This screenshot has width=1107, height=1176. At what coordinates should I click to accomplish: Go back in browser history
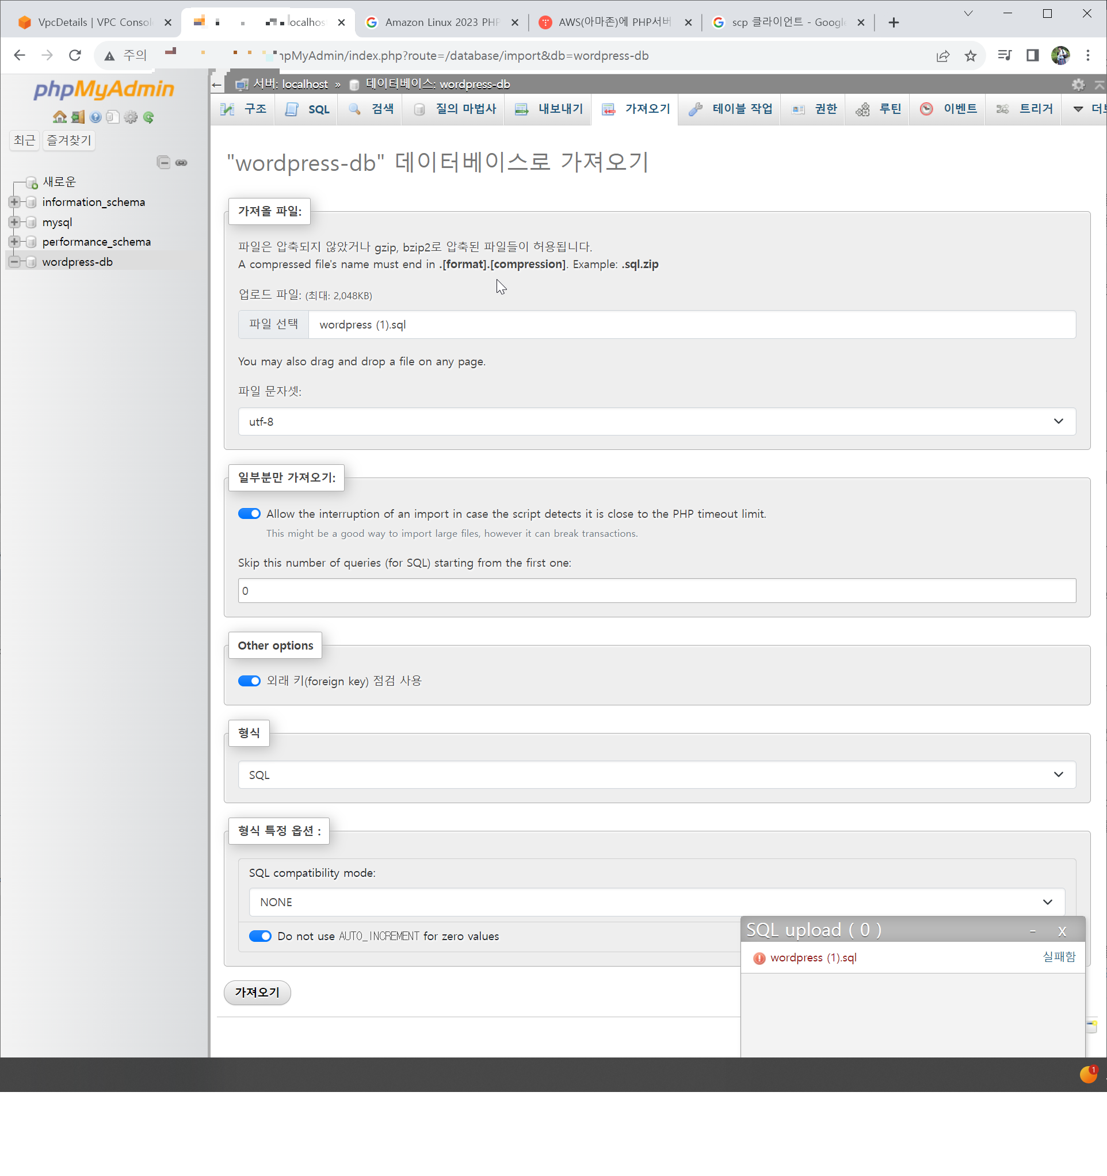pos(20,56)
